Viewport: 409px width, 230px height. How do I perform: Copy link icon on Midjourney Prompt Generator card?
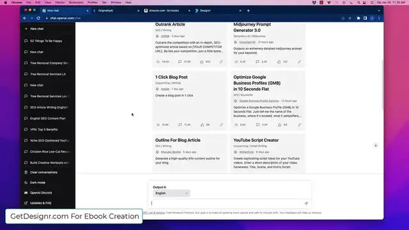tap(300, 62)
